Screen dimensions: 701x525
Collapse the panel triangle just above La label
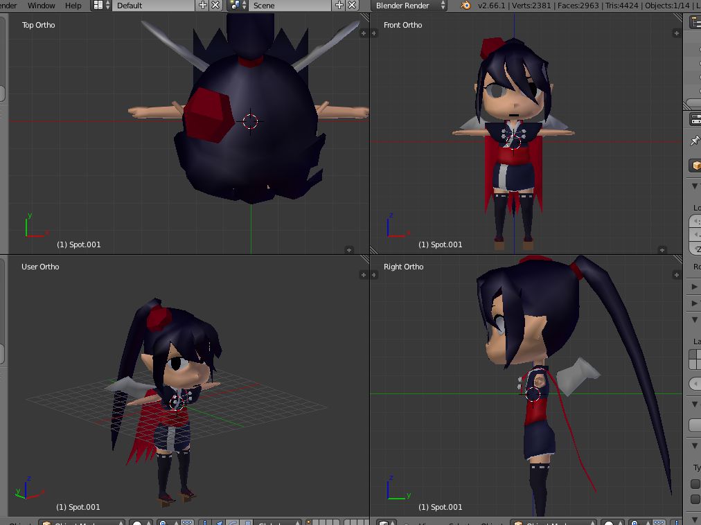695,320
